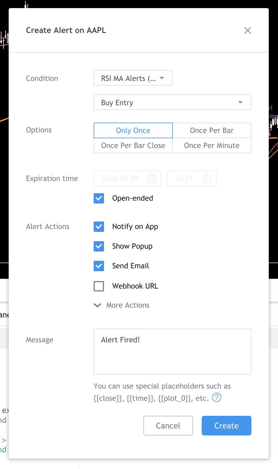Open the placeholders help question icon

click(217, 397)
